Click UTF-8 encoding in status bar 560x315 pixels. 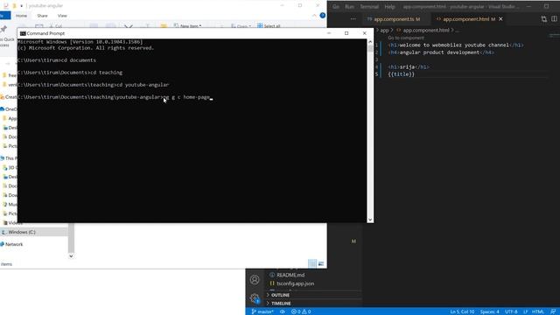[x=511, y=311]
